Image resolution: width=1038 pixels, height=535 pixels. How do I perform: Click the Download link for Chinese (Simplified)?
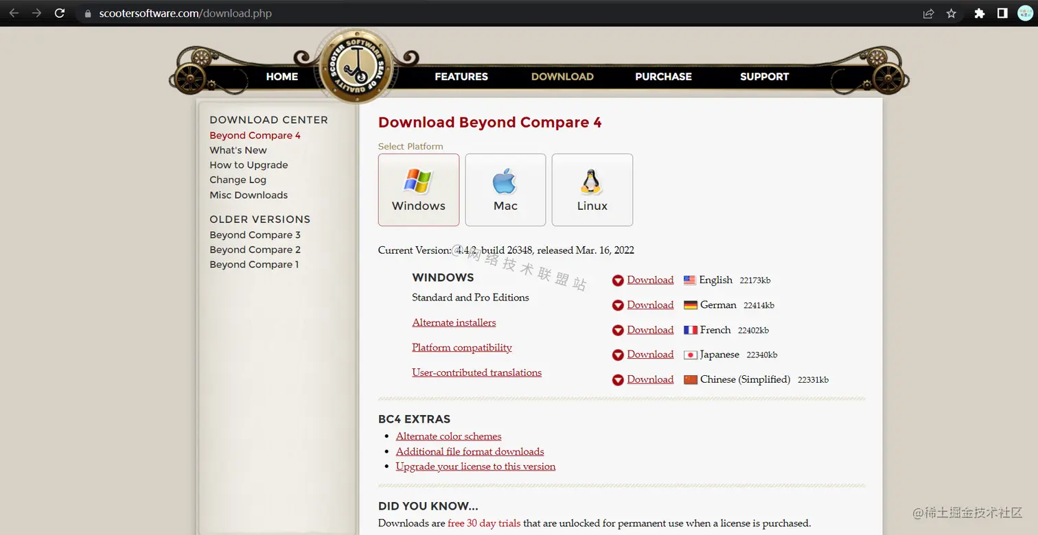point(650,379)
